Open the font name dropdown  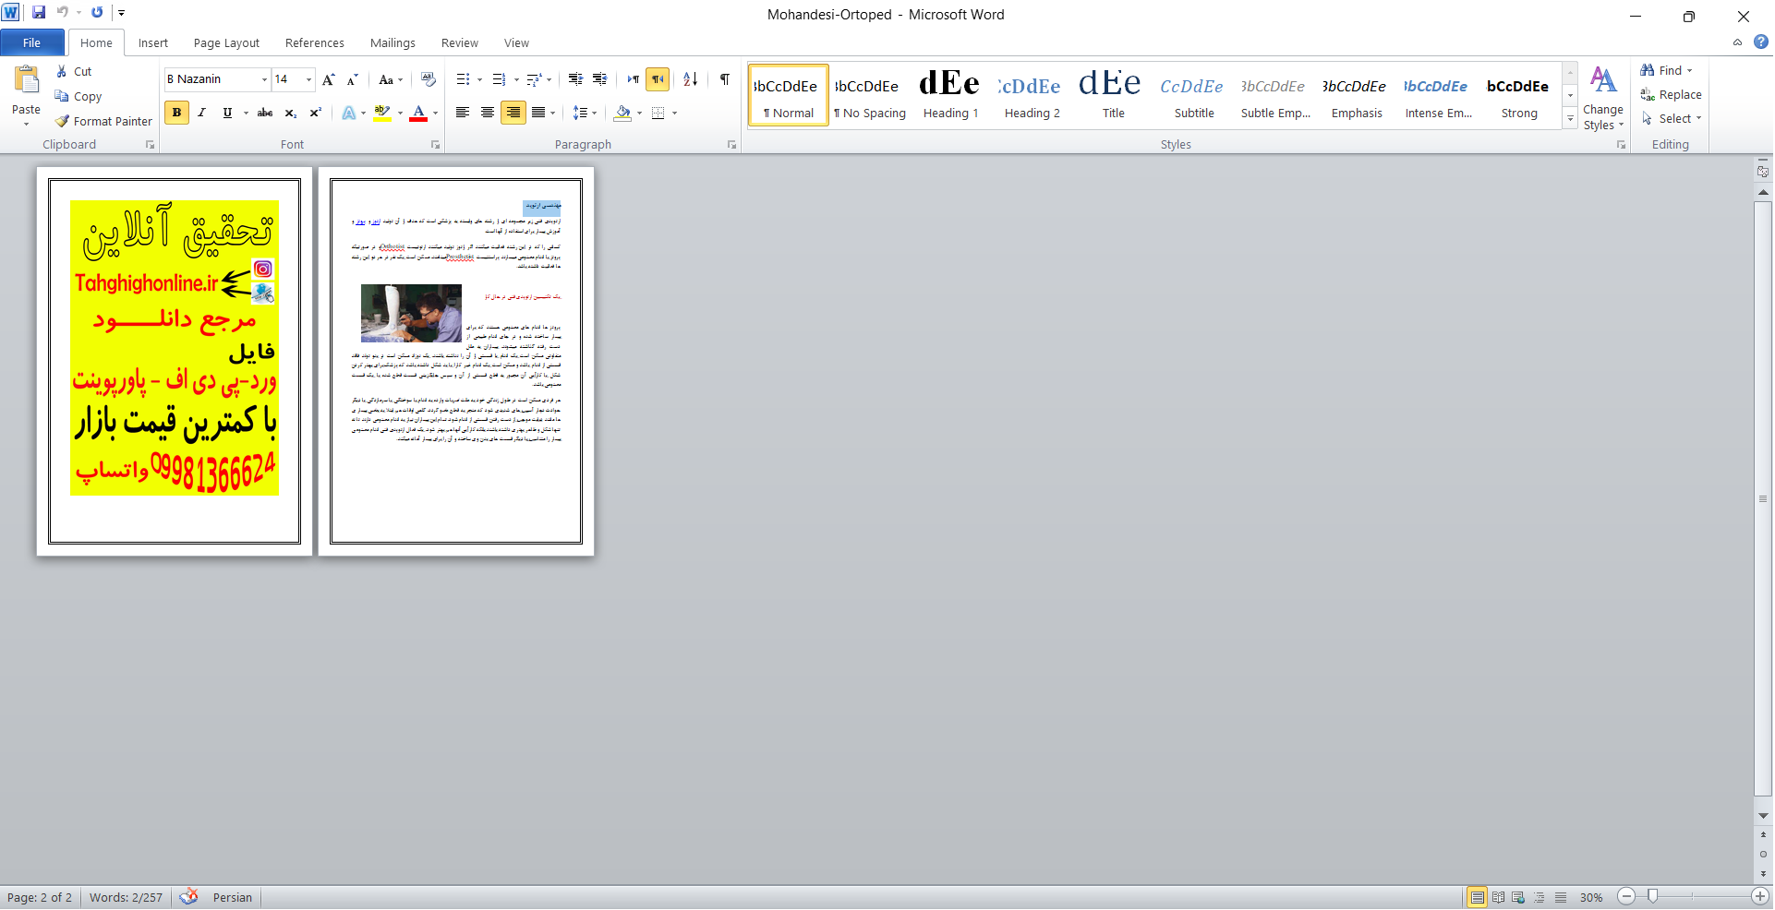pos(264,79)
